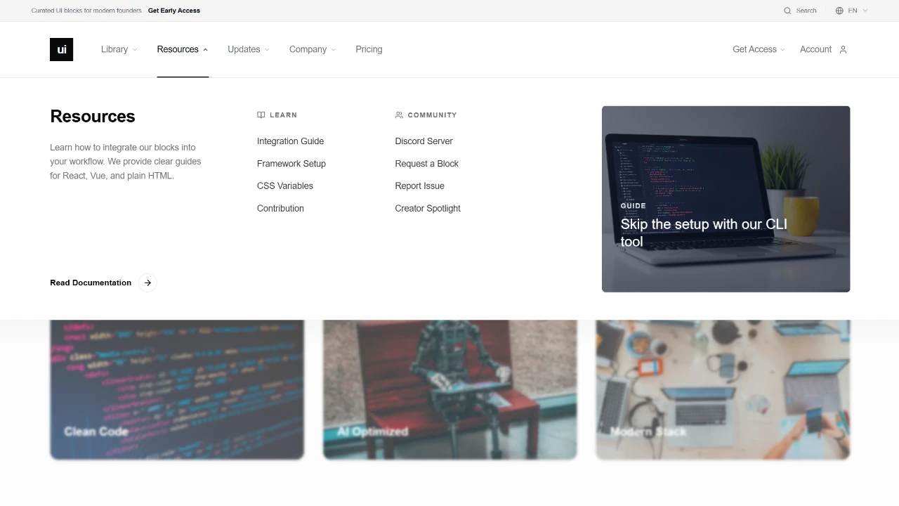Click 'Get Early Access' in the top banner
Screen dimensions: 899x506
point(173,11)
